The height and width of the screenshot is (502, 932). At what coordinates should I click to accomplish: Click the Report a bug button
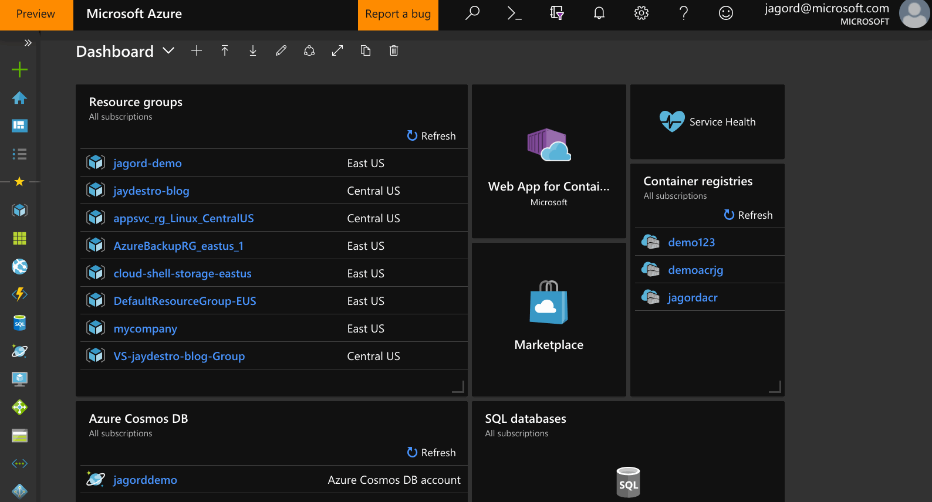398,15
